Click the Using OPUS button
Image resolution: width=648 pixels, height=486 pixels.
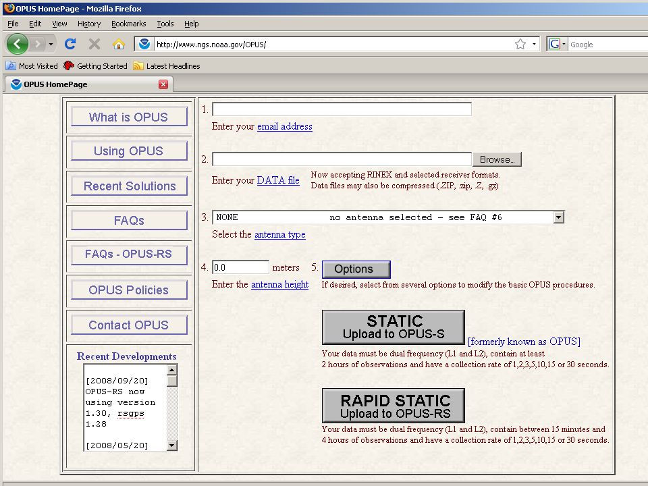129,151
